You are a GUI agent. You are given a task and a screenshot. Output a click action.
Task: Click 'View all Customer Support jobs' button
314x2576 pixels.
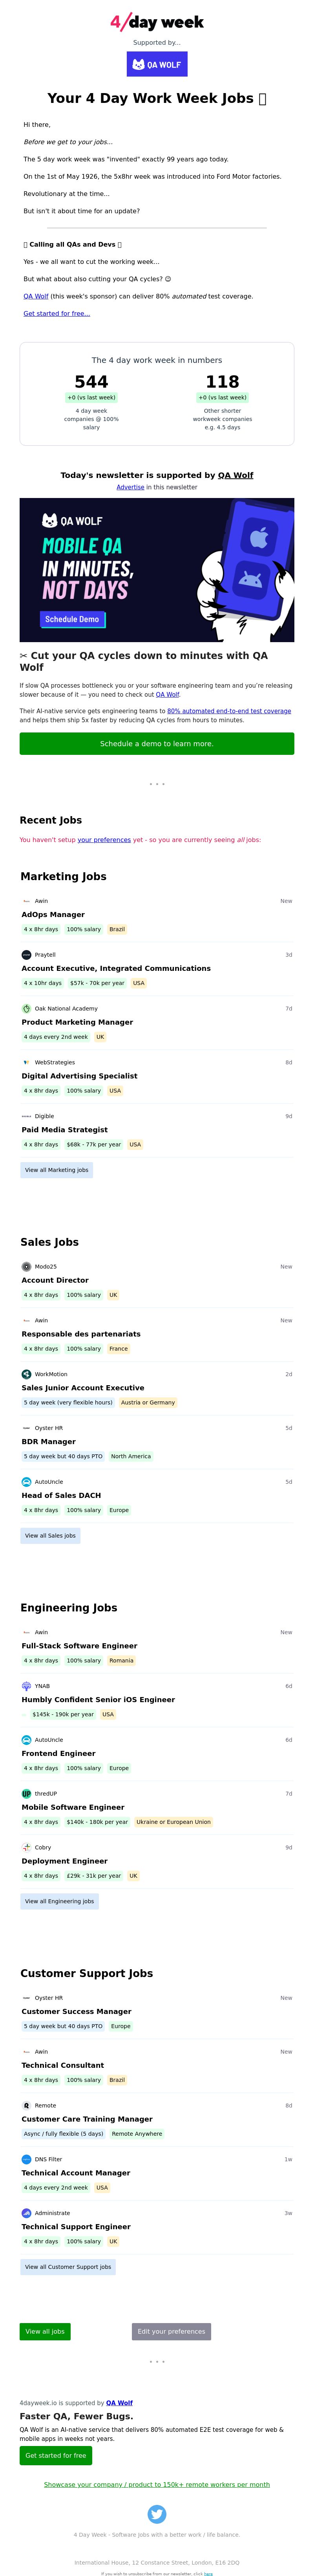click(68, 2267)
